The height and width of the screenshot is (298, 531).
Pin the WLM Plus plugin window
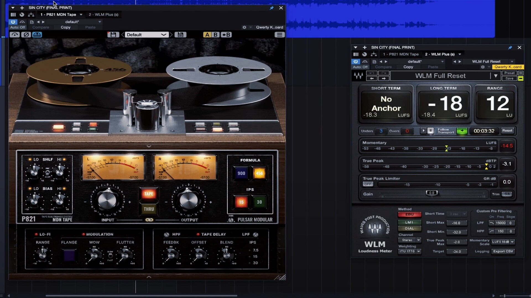coord(510,47)
